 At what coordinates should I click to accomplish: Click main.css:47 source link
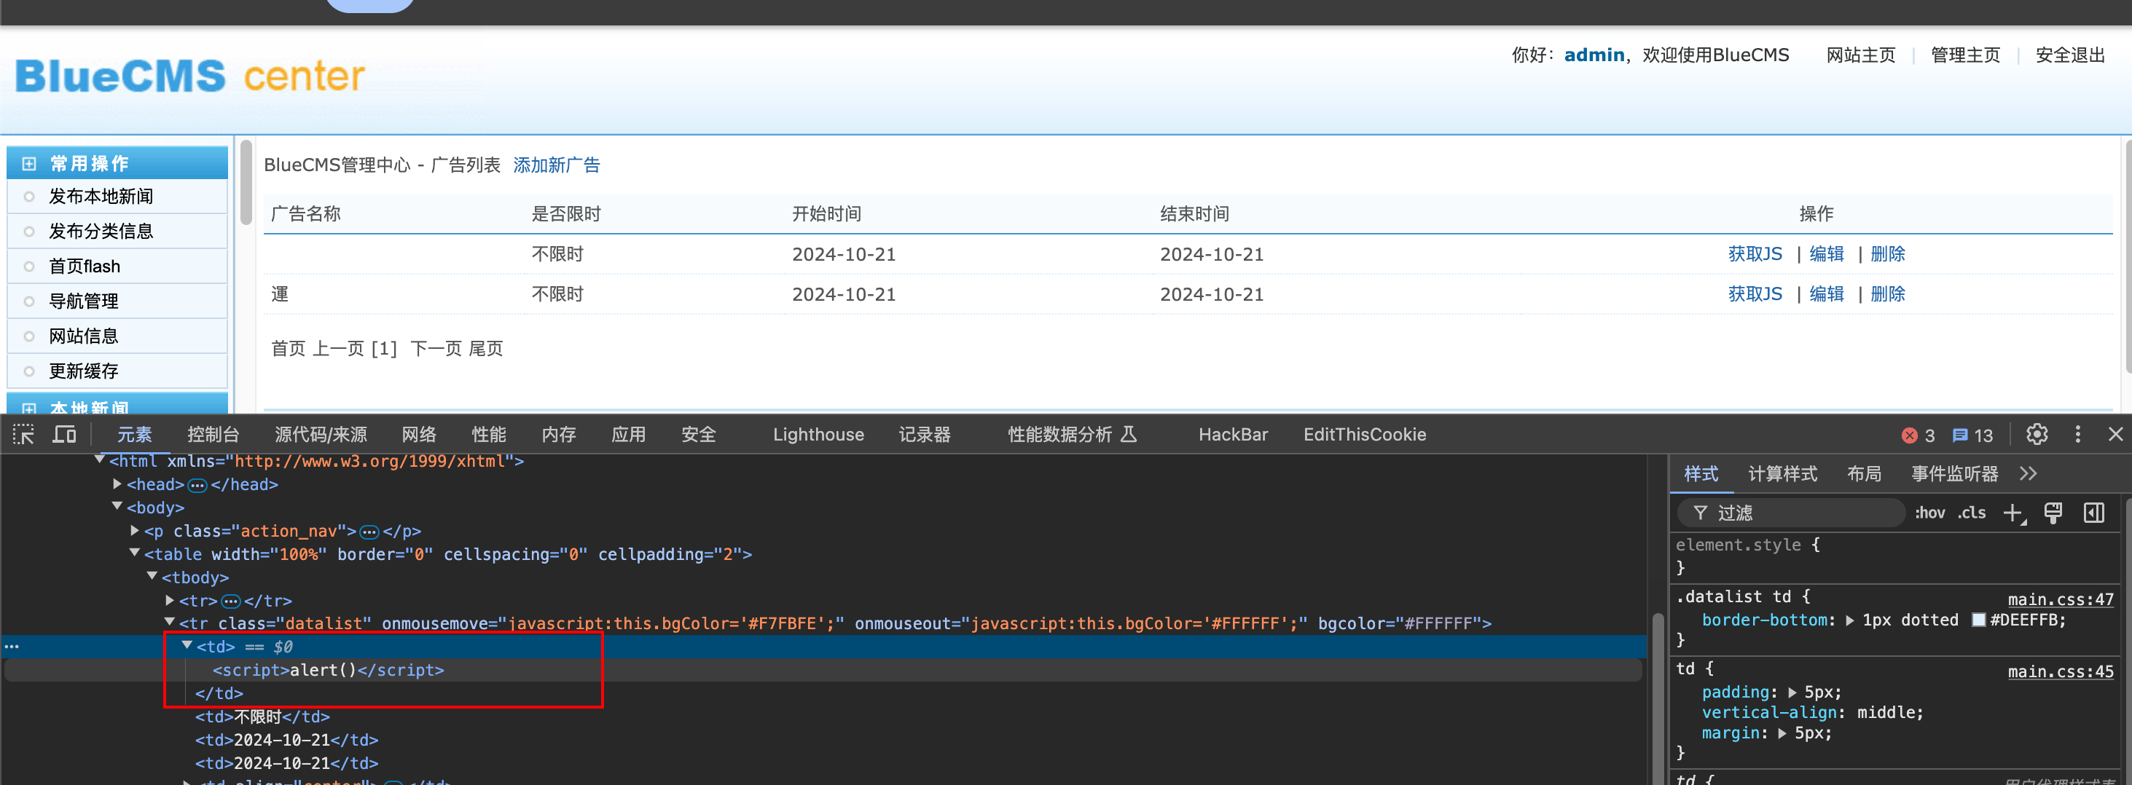tap(2060, 599)
